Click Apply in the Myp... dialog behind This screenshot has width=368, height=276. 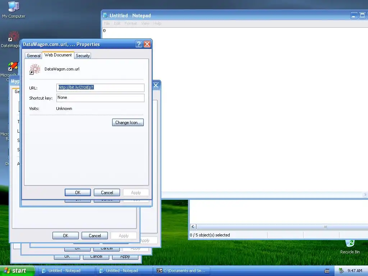click(x=124, y=236)
